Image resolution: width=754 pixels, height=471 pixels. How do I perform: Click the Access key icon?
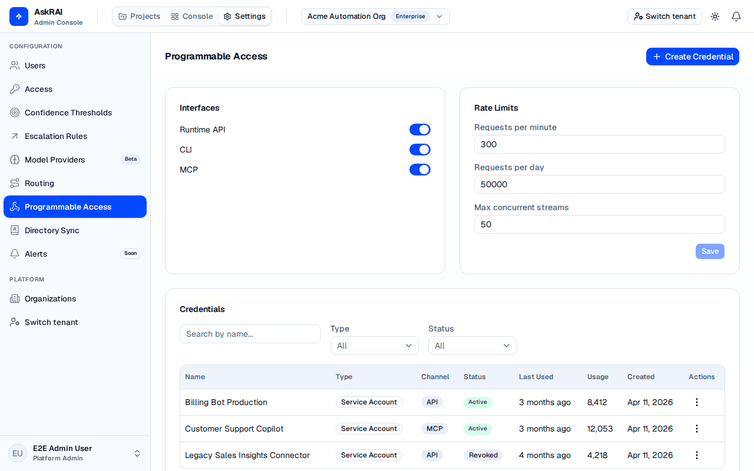tap(15, 89)
